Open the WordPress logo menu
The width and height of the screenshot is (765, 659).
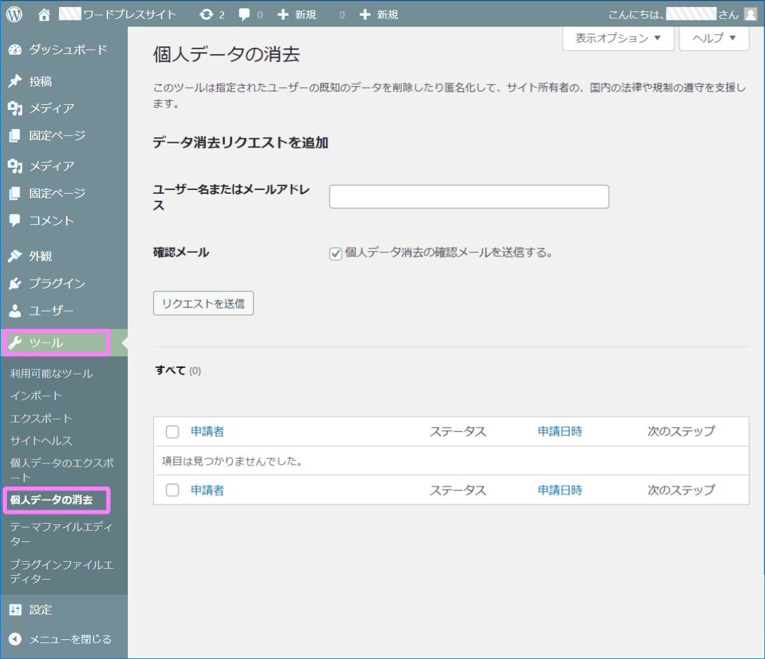click(x=14, y=13)
